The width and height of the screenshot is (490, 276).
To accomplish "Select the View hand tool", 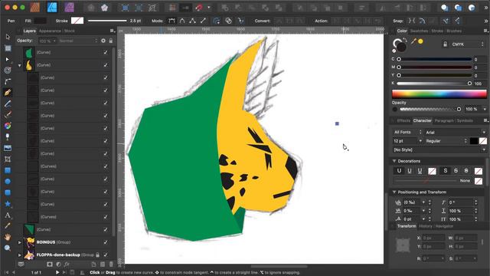I will 8,237.
